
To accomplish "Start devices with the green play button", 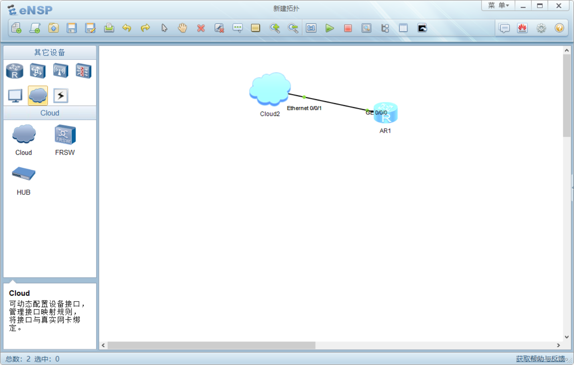I will 330,28.
